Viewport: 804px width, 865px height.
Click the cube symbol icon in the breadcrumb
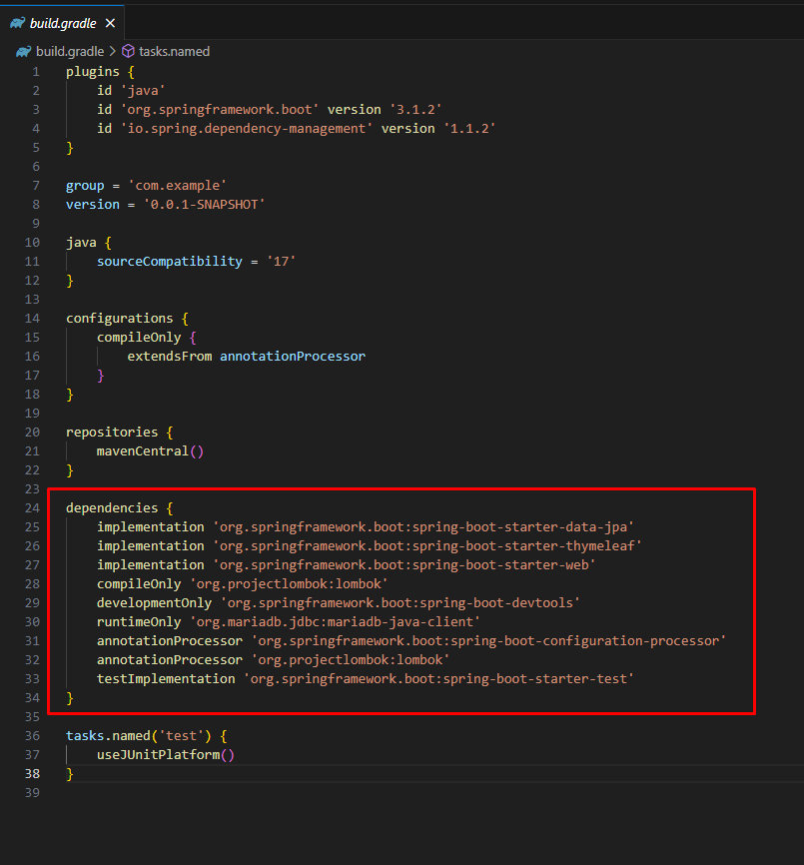(x=128, y=51)
